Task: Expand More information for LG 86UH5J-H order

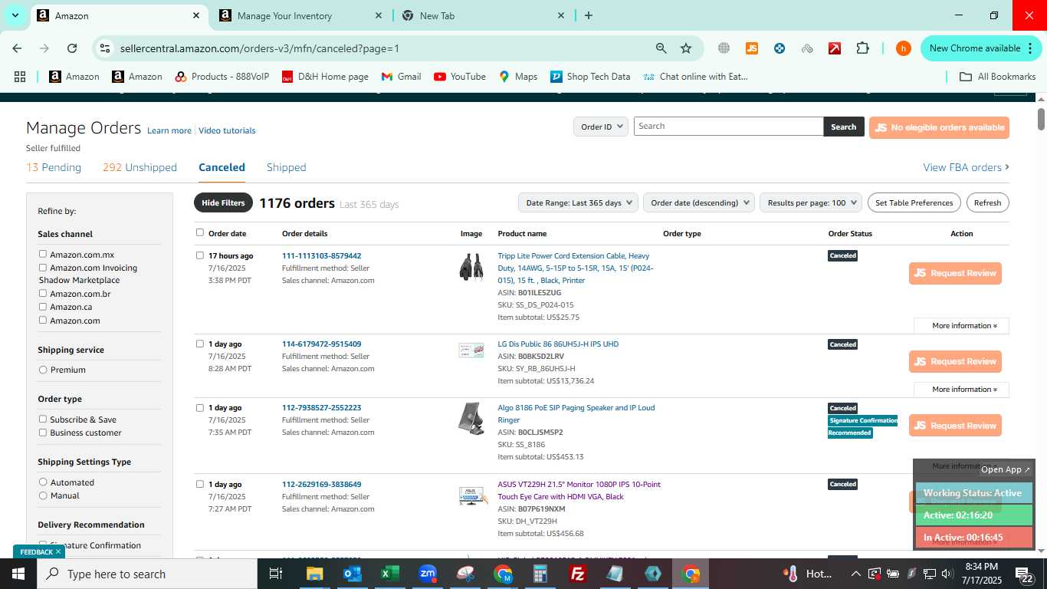Action: 961,390
